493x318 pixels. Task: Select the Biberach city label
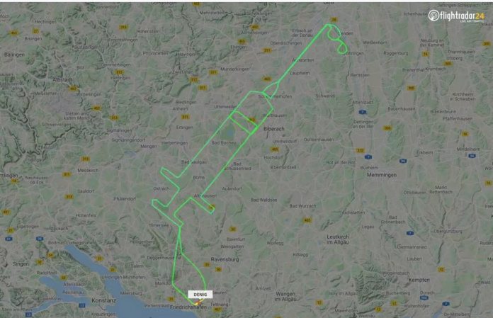click(274, 129)
